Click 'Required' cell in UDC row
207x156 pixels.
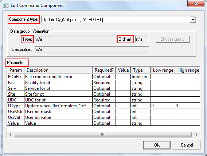[x=104, y=100]
